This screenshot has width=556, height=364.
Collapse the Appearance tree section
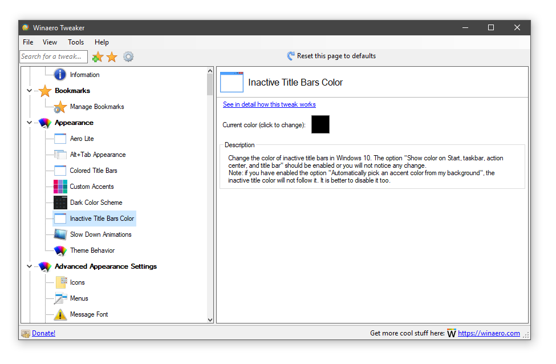[30, 123]
